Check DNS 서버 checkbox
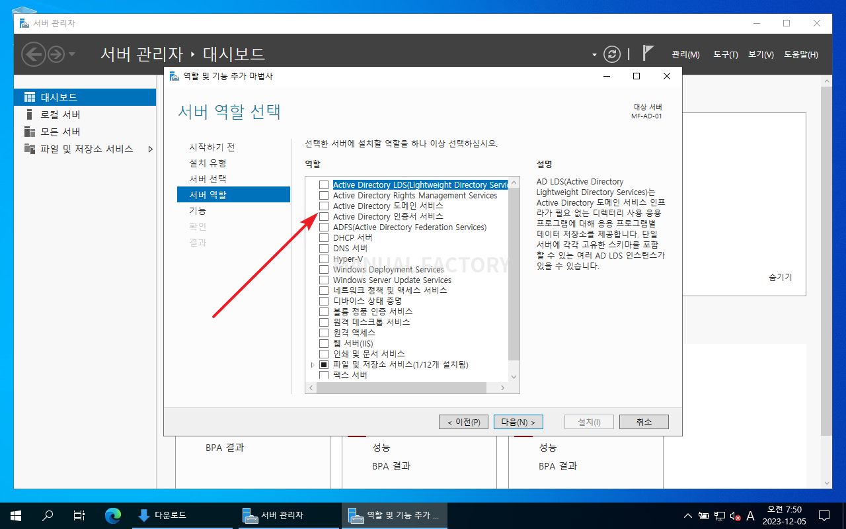 324,249
